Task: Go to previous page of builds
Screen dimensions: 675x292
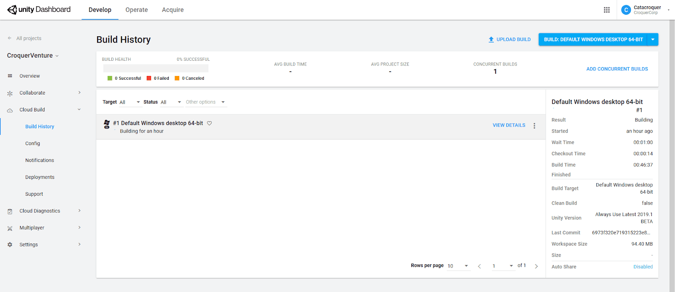Action: (479, 266)
